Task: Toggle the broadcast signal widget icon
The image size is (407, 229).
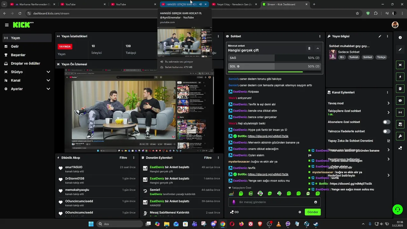Action: [x=400, y=112]
